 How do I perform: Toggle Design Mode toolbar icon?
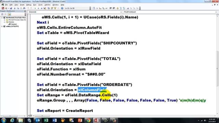(45, 8)
